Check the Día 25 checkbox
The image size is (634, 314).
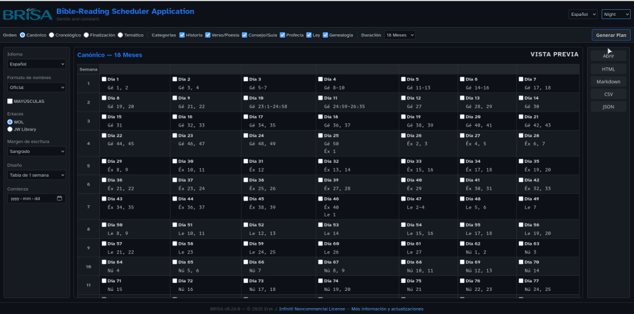click(320, 136)
